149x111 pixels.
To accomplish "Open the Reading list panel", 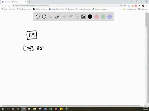I will click(143, 9).
